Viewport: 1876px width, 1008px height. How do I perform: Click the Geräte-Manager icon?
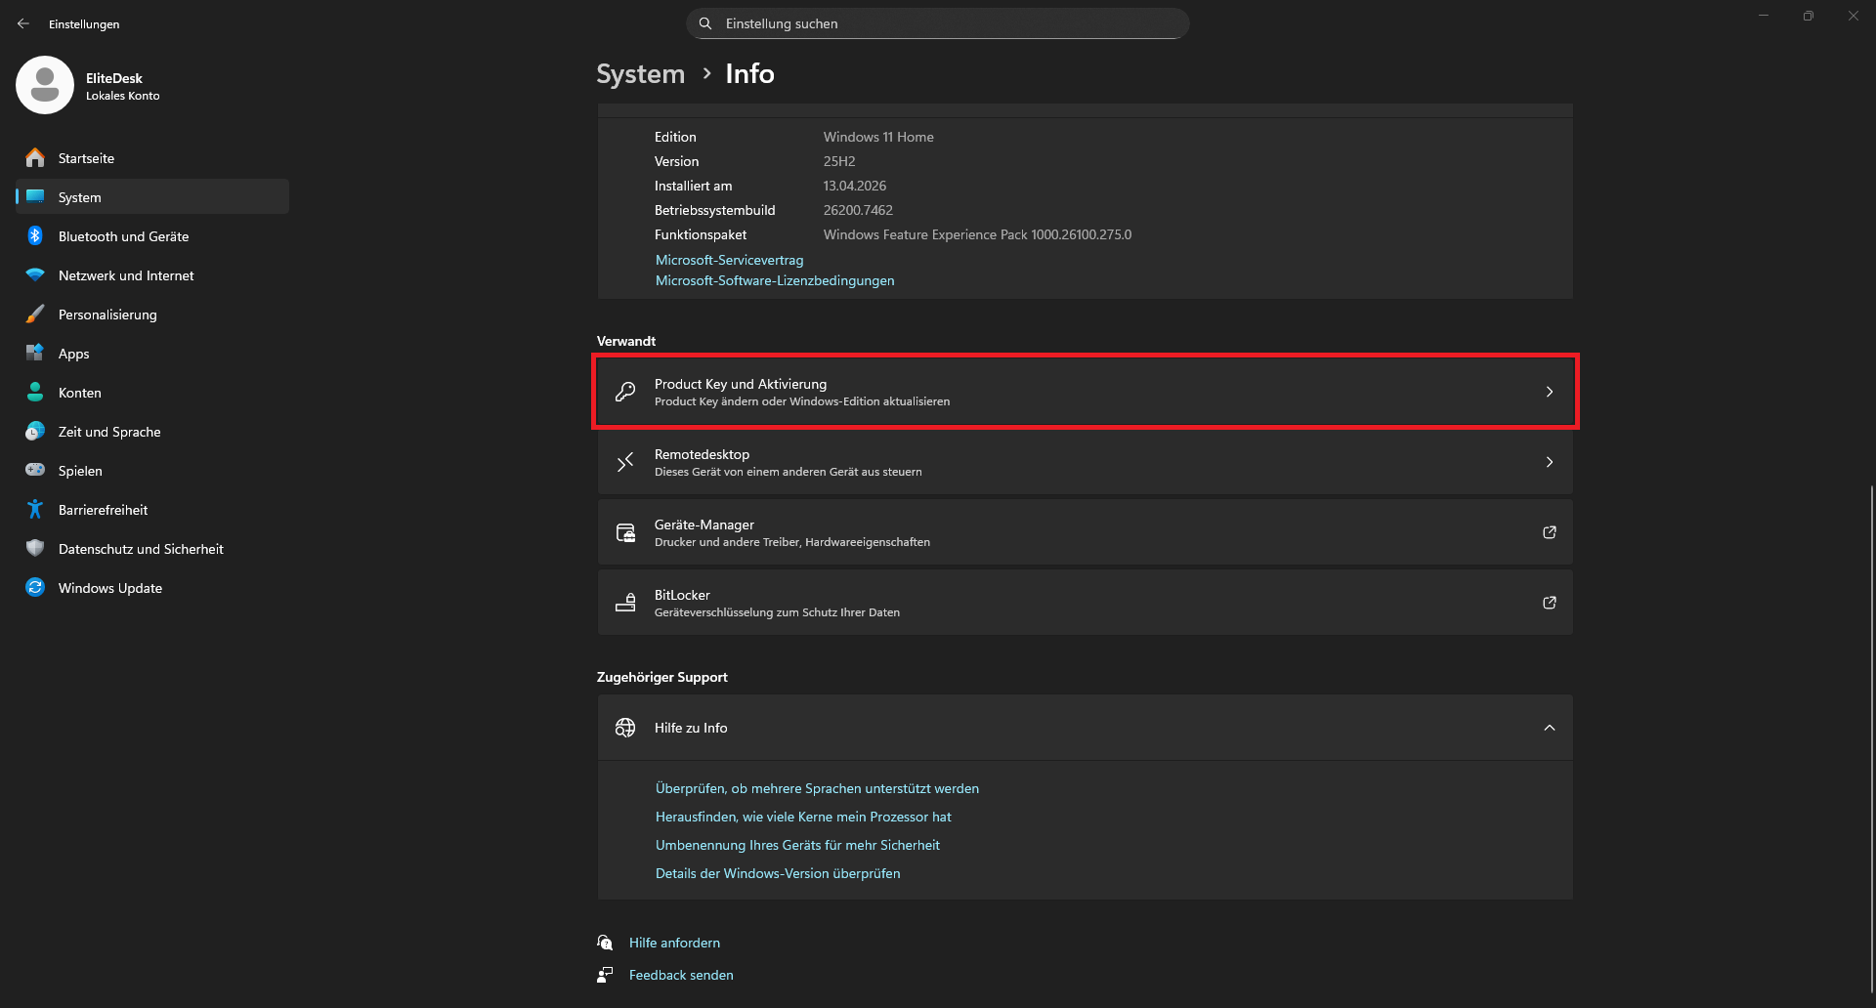625,532
